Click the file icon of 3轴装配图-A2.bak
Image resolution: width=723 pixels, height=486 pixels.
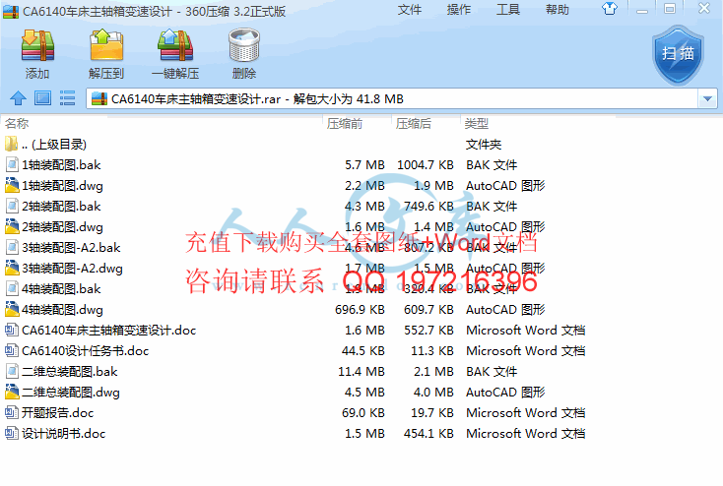click(x=12, y=247)
